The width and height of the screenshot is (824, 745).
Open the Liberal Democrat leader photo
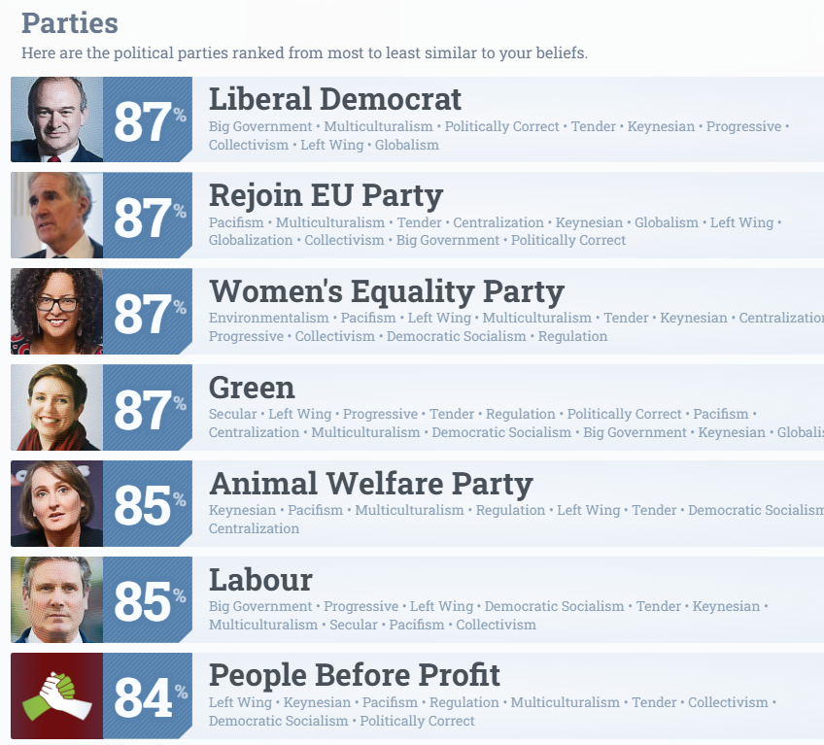coord(56,119)
